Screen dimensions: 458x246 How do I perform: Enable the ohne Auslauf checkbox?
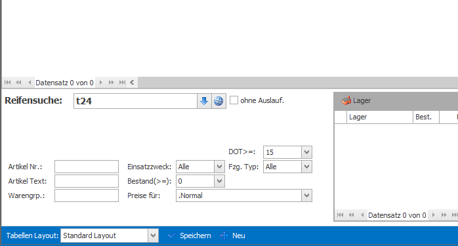coord(234,100)
